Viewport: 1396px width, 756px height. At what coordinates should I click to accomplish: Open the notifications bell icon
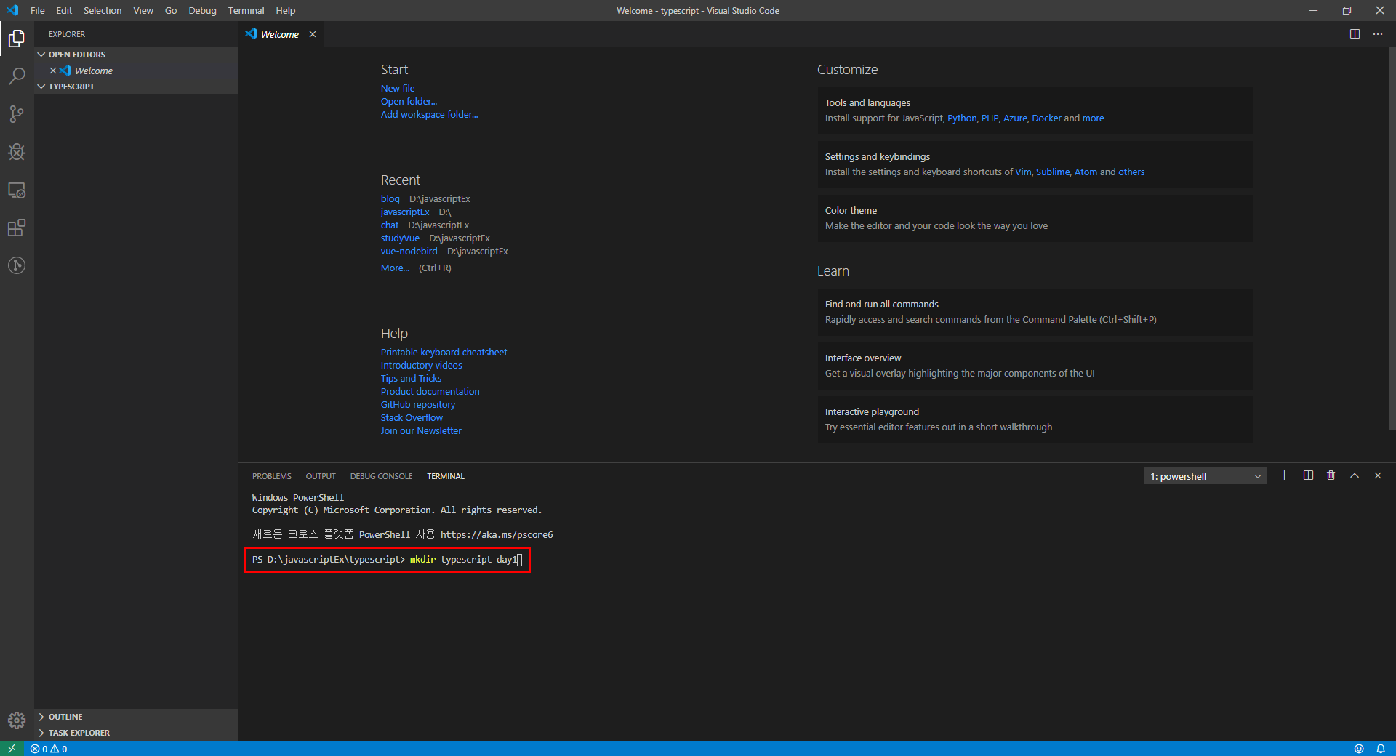[1381, 749]
